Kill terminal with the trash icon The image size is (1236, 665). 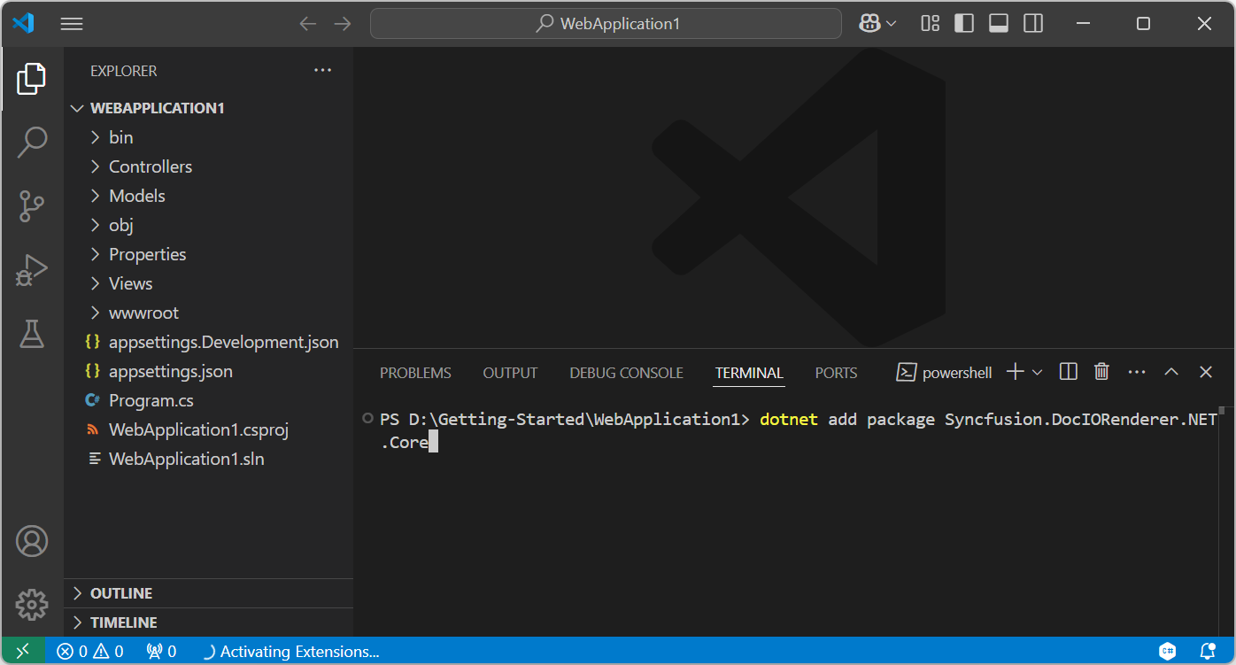click(x=1101, y=372)
